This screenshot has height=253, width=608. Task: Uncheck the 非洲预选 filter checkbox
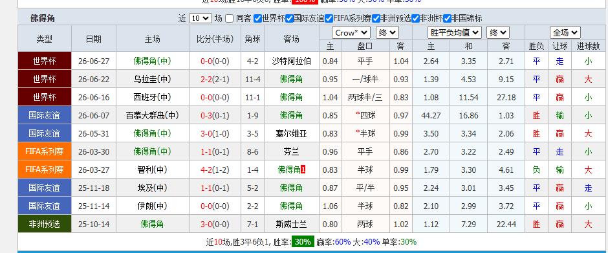pyautogui.click(x=376, y=18)
